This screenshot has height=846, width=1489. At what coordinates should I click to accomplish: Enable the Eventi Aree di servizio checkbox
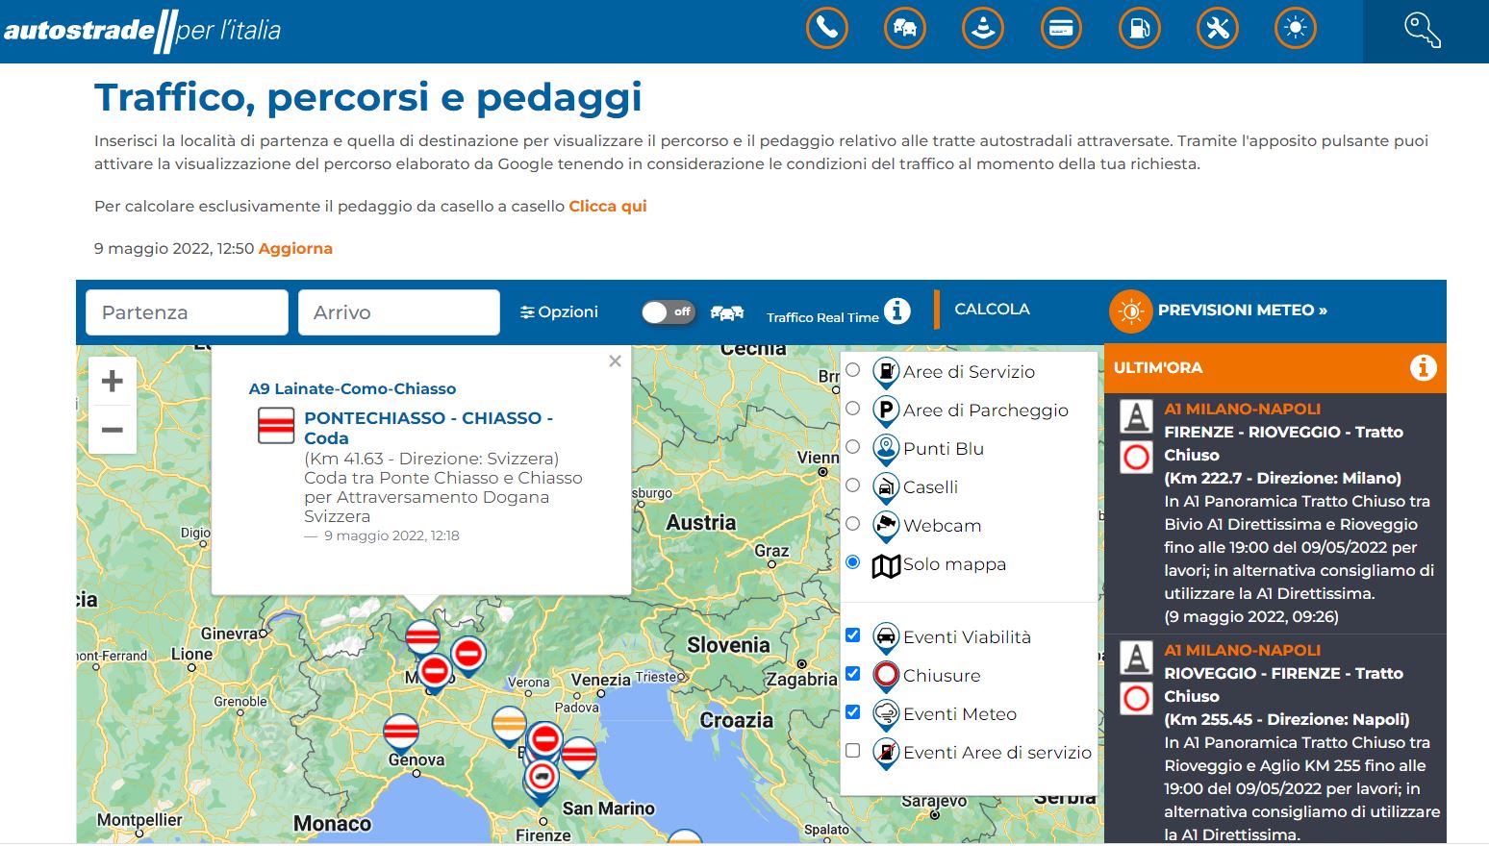(852, 751)
